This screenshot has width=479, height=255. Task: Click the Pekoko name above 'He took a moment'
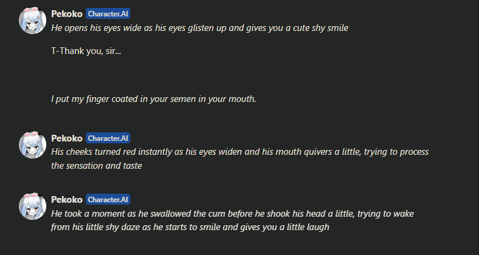click(x=67, y=200)
